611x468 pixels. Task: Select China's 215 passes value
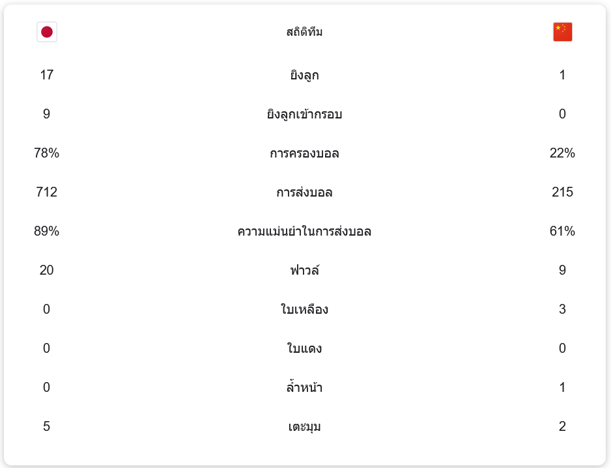click(562, 192)
